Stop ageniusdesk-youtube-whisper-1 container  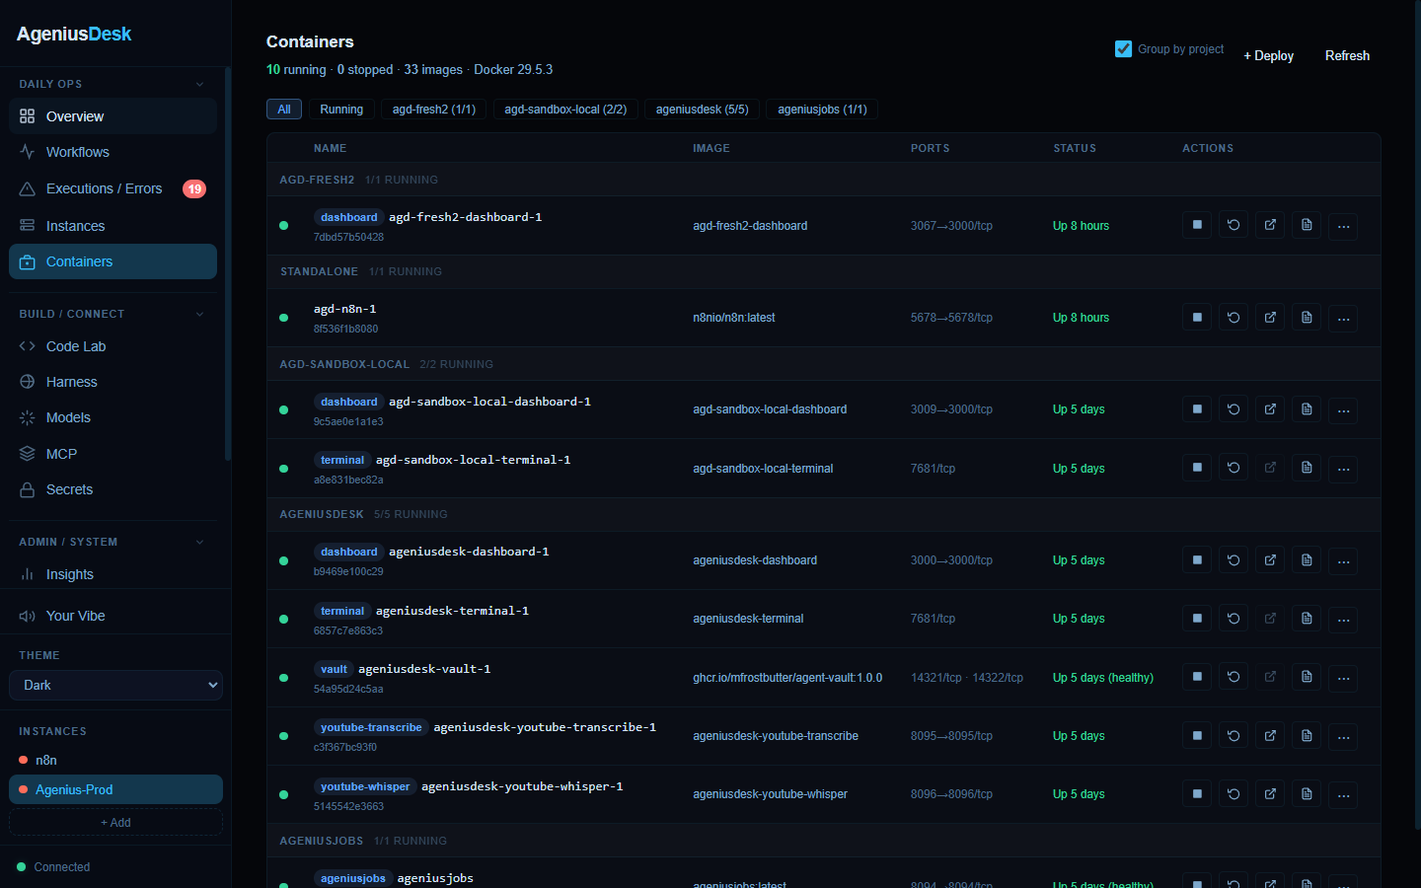(x=1197, y=794)
